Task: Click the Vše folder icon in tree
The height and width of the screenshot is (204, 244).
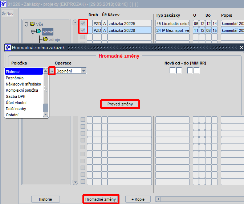Action: (32, 24)
